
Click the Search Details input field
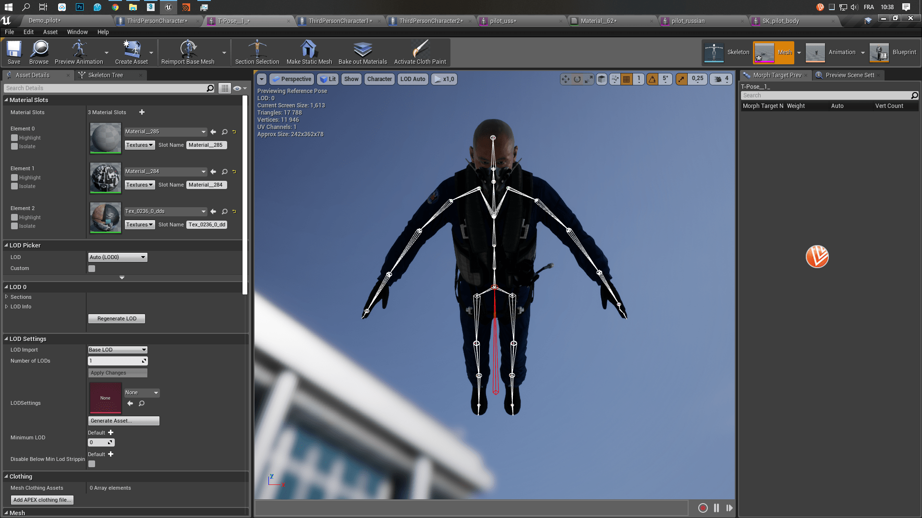[109, 88]
